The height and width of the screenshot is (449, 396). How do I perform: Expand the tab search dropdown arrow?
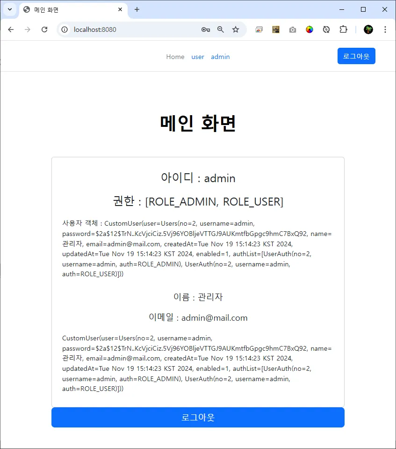(10, 9)
